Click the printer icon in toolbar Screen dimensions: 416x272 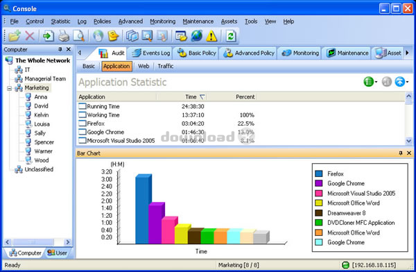64,36
